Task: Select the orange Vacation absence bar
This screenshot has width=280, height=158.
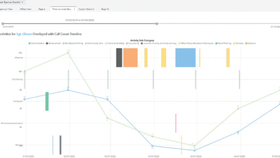Action: (130, 58)
